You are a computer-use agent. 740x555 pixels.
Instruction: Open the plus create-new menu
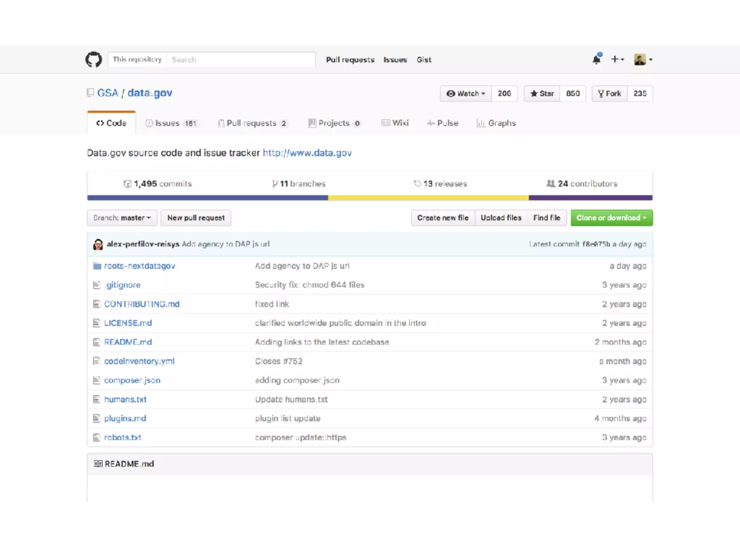coord(617,59)
